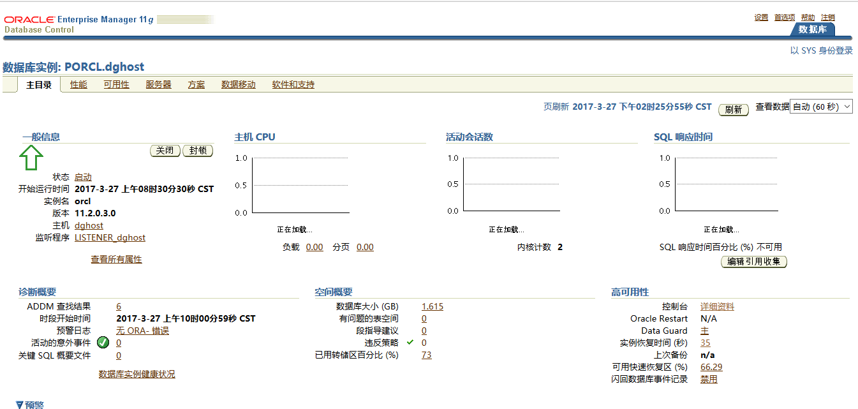Open the 详细资料 console link
The image size is (858, 409).
pyautogui.click(x=717, y=306)
